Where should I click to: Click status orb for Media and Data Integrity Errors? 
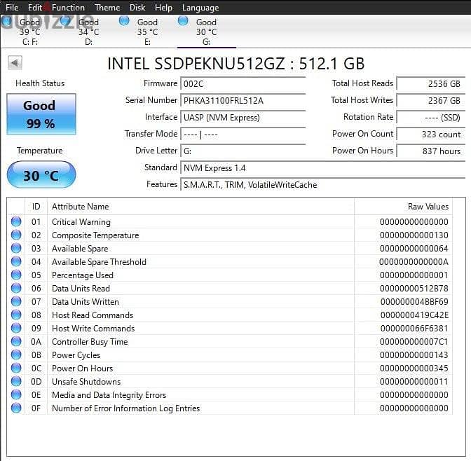point(16,394)
